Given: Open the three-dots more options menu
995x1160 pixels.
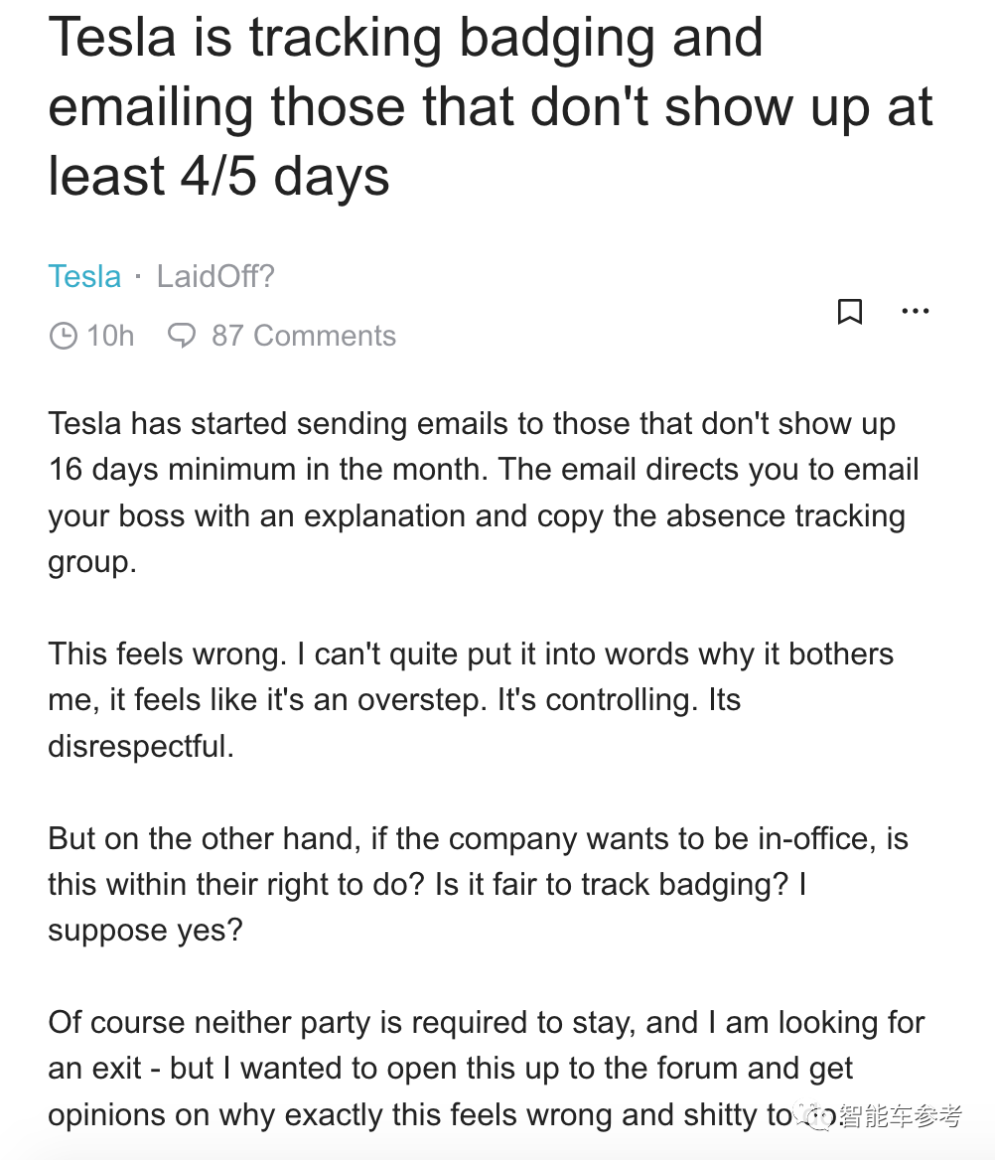Looking at the screenshot, I should 916,312.
